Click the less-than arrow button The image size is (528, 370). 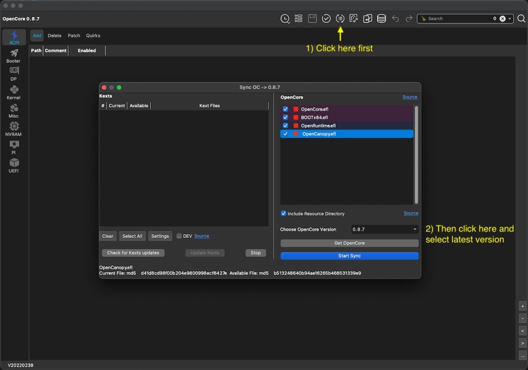522,331
